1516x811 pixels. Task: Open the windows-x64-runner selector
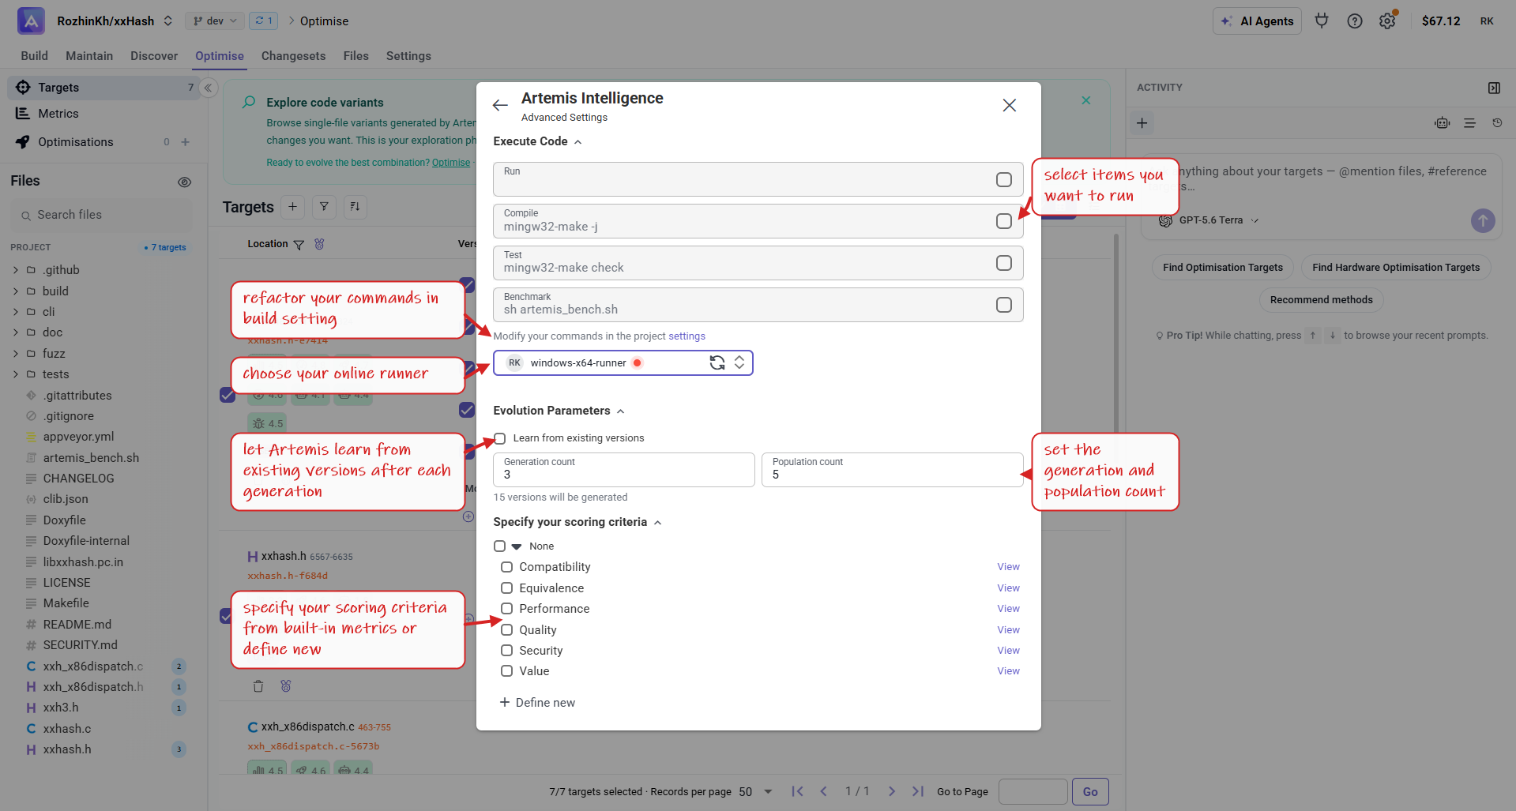click(x=623, y=363)
